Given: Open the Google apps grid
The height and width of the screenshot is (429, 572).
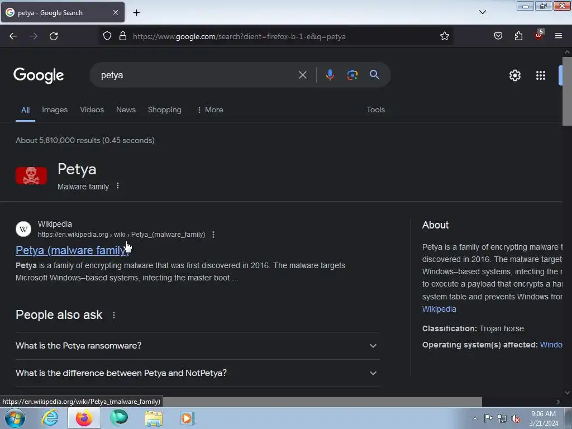Looking at the screenshot, I should click(x=541, y=75).
